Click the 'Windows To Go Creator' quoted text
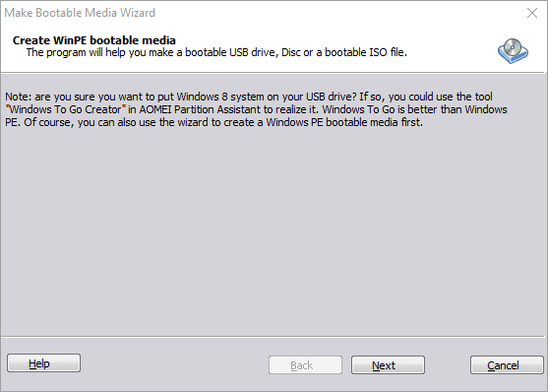The width and height of the screenshot is (548, 392). click(x=66, y=109)
